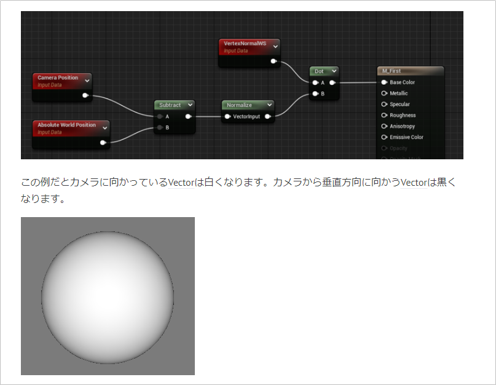Click the Dot node output pin
The width and height of the screenshot is (496, 385).
click(332, 82)
